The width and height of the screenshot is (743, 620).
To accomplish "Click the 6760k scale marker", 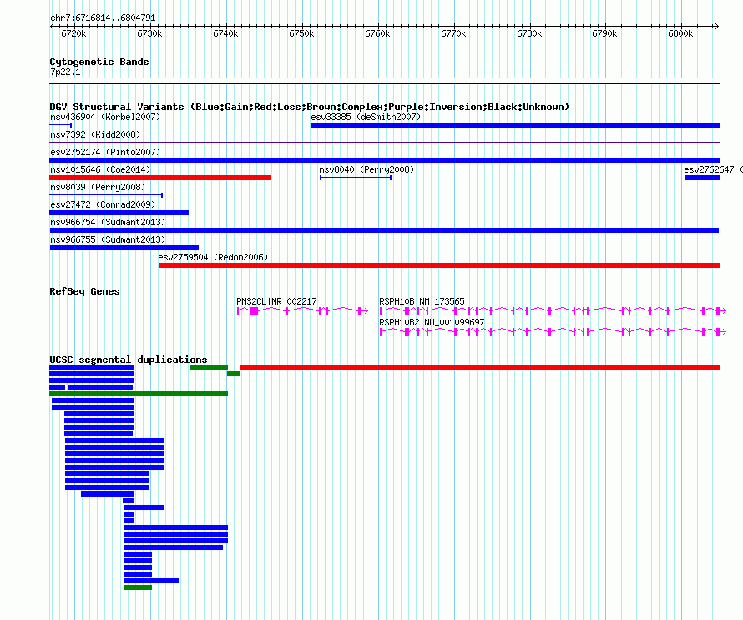I will click(377, 33).
